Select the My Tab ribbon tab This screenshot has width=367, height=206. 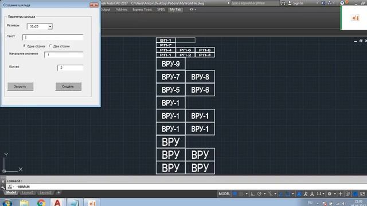(x=175, y=10)
